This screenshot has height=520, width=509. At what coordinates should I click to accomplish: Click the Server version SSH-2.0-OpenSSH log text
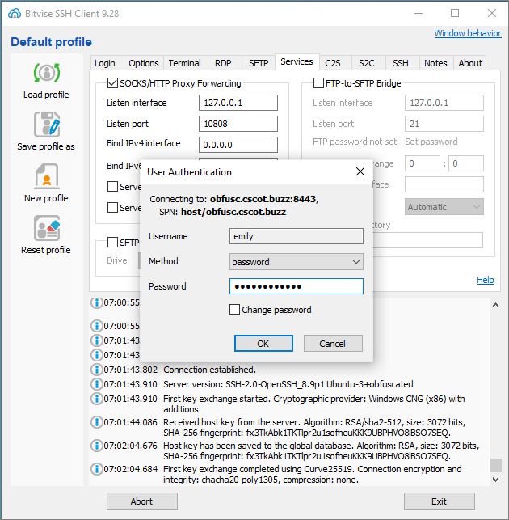coord(288,384)
